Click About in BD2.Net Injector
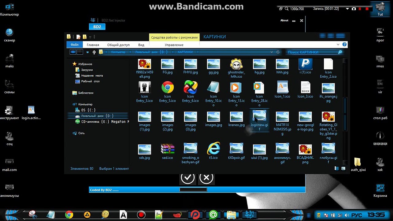 [x=284, y=21]
